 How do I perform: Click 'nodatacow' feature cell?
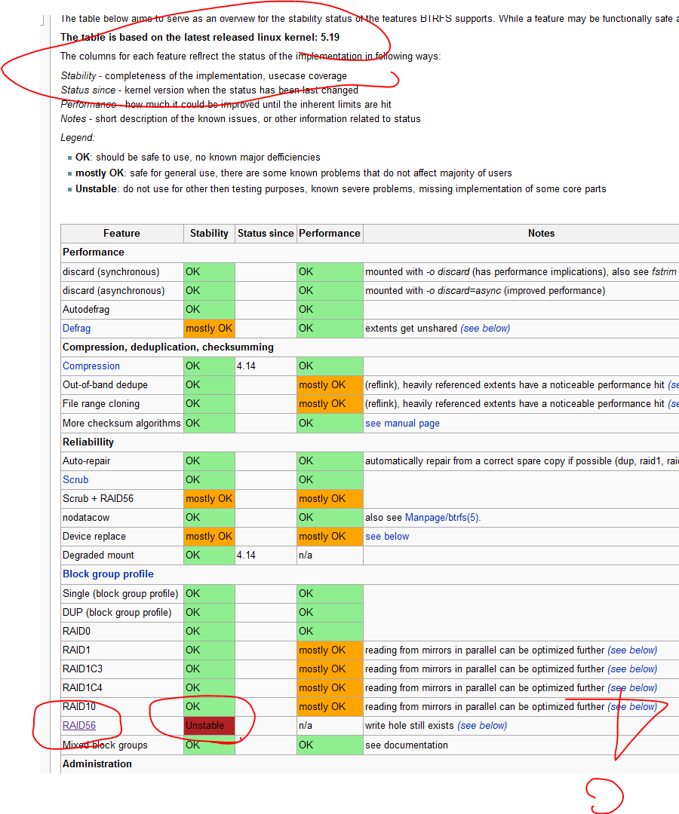[121, 518]
